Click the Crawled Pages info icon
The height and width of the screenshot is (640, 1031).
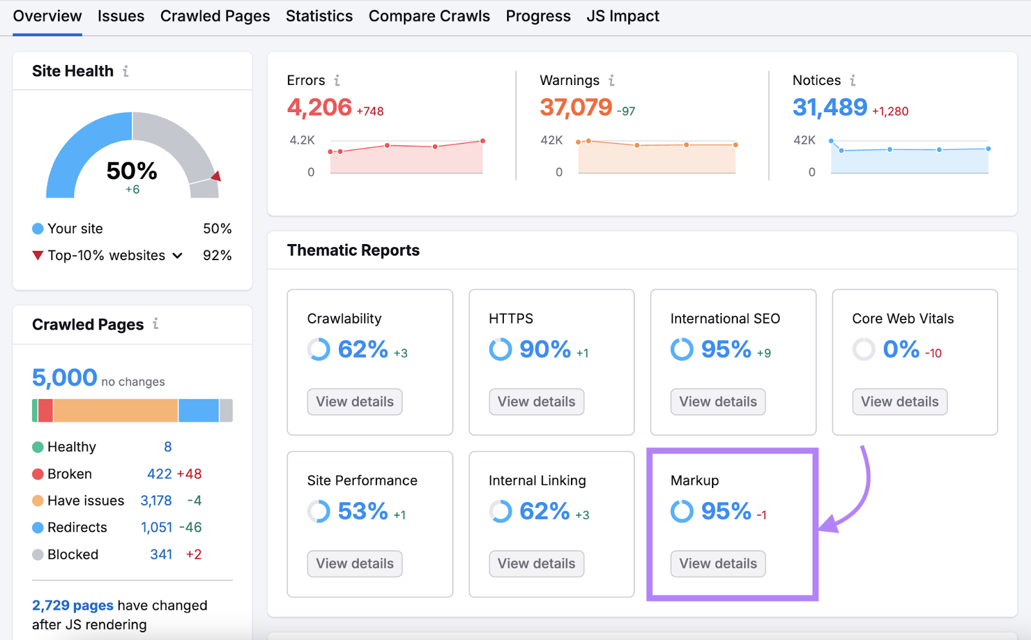pyautogui.click(x=155, y=324)
